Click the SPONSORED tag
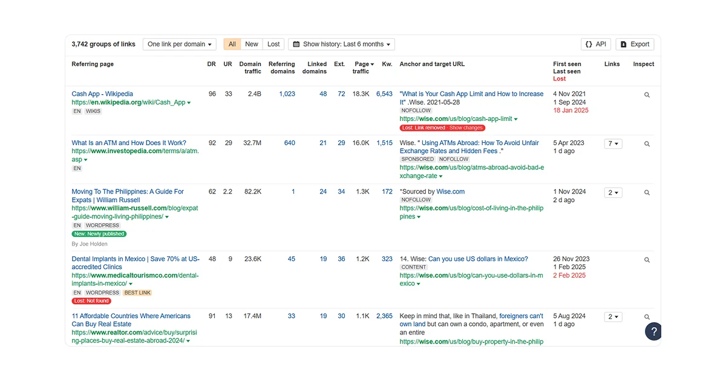 click(417, 160)
